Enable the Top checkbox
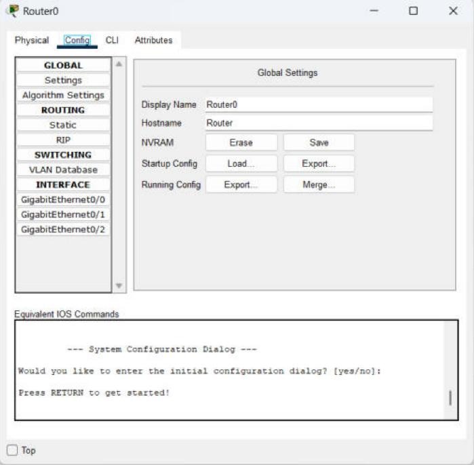 (12, 450)
